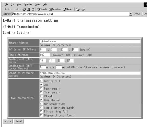
Task: Click the SMTP server first octet field 10
Action: coord(43,60)
